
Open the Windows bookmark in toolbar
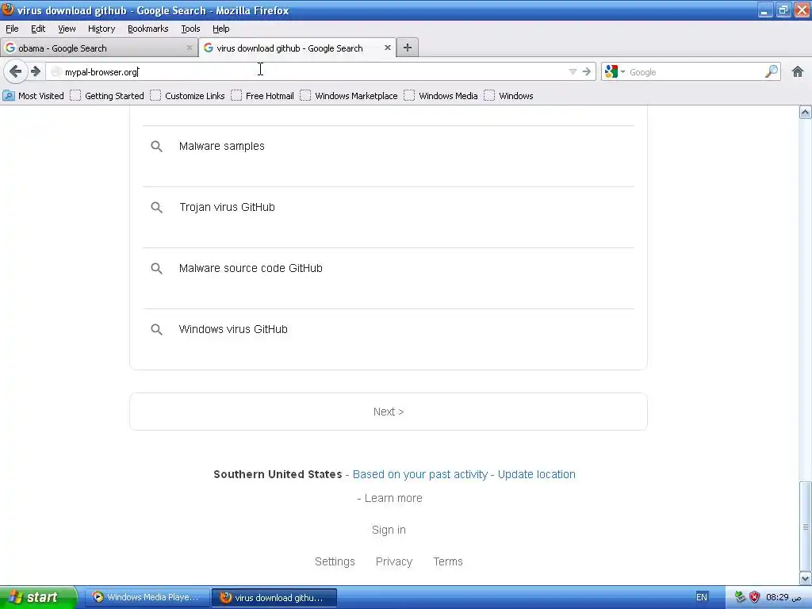509,96
